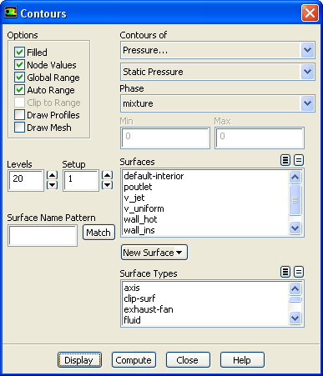Select default-interior in Surfaces list

(205, 176)
